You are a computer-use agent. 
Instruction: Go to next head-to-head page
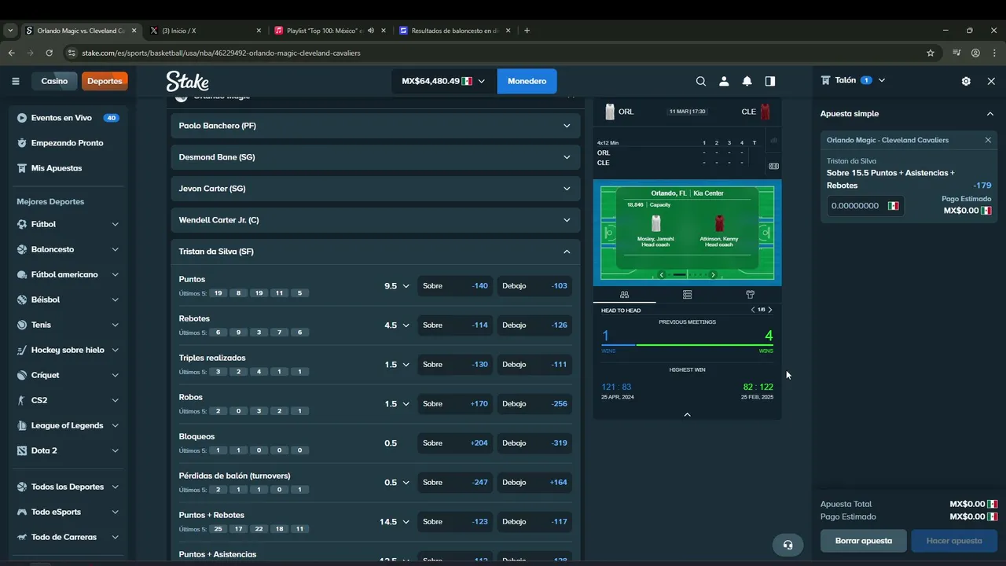(x=770, y=310)
